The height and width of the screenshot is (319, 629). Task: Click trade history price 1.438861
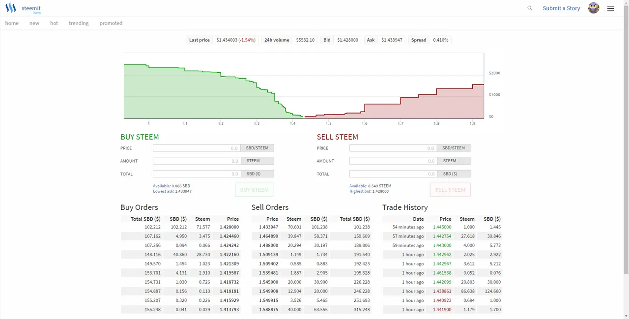click(442, 291)
